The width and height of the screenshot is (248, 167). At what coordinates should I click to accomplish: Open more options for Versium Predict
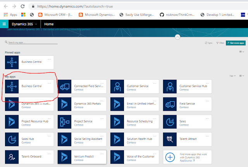102,154
